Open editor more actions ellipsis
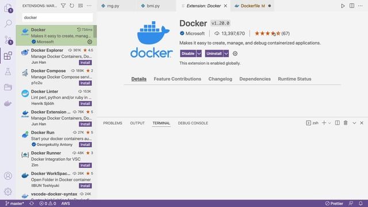Image resolution: width=368 pixels, height=207 pixels. point(361,6)
